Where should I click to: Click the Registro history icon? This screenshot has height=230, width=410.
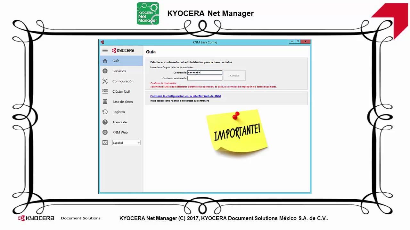point(105,112)
